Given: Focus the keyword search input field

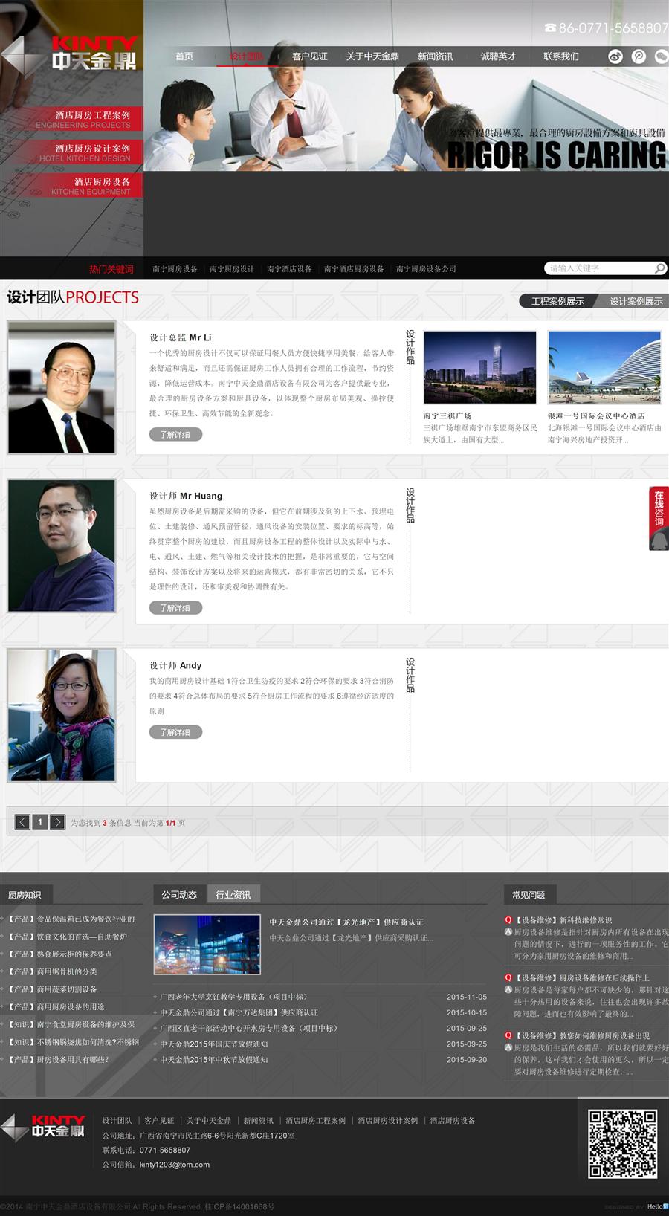Looking at the screenshot, I should click(x=599, y=268).
